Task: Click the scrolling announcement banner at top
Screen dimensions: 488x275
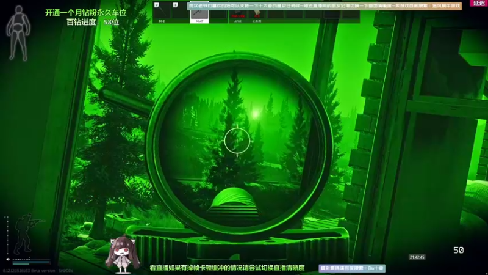Action: coord(324,5)
